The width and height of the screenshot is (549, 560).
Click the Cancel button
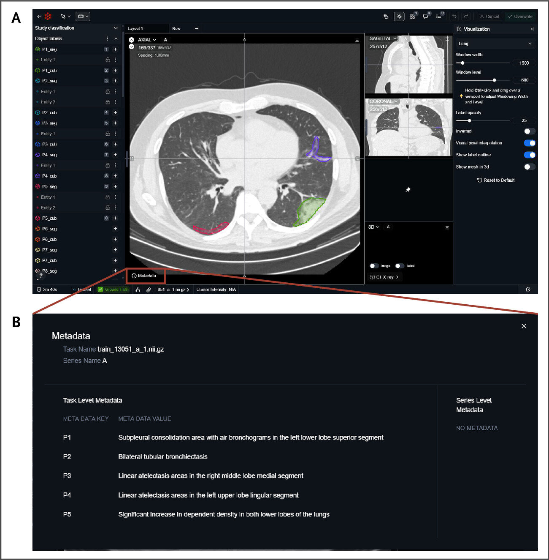point(490,16)
